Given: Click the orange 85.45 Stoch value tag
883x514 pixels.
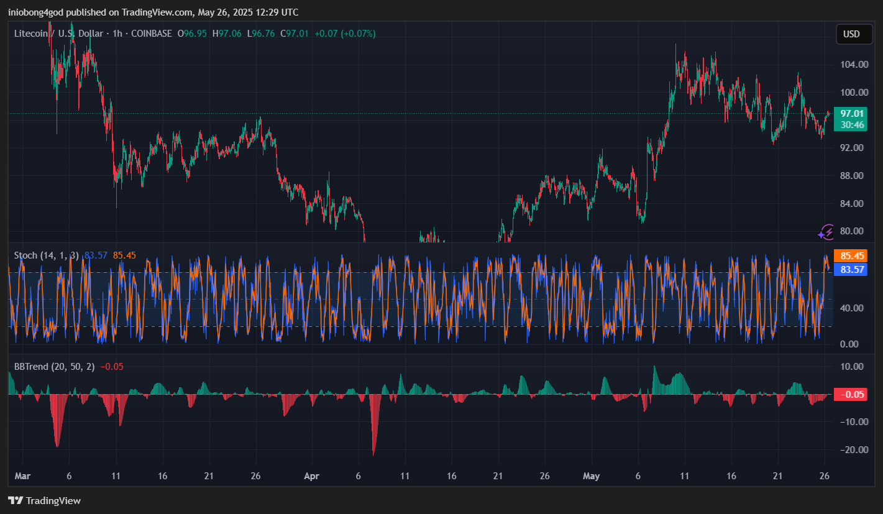Looking at the screenshot, I should coord(852,255).
